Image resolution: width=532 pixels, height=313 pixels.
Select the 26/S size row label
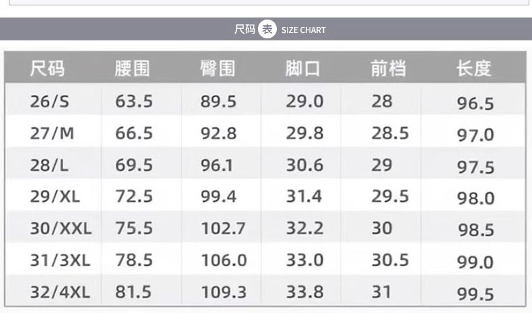click(50, 102)
